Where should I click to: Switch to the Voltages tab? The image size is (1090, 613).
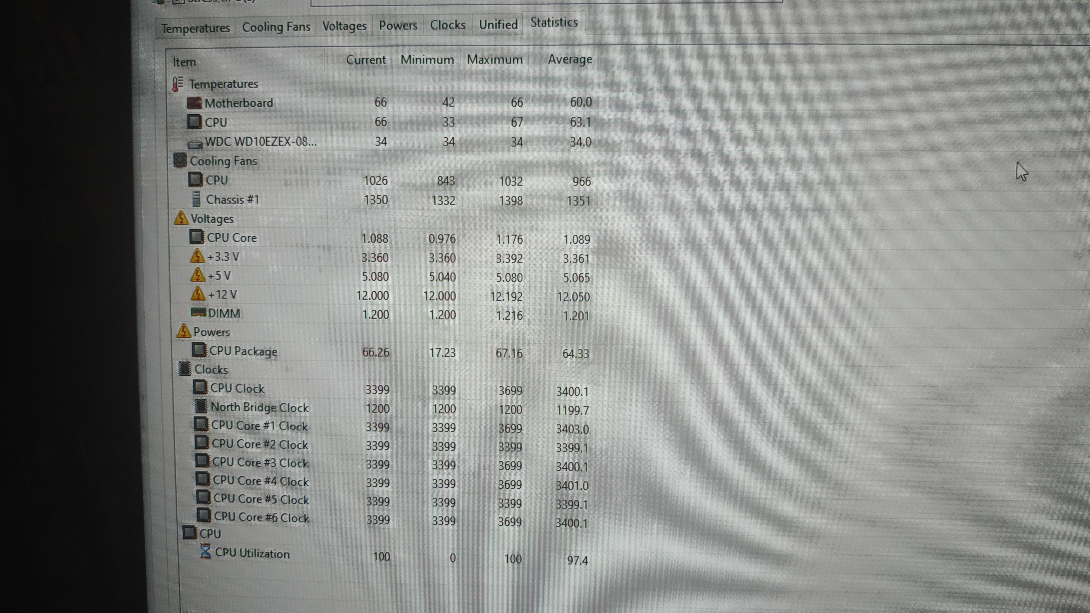pyautogui.click(x=344, y=26)
